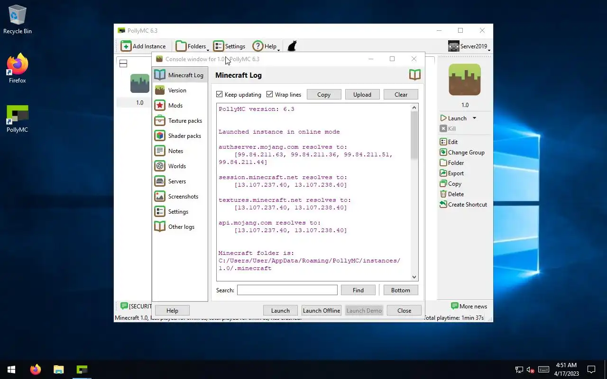Toggle the Keep updating checkbox
This screenshot has width=607, height=379.
219,94
